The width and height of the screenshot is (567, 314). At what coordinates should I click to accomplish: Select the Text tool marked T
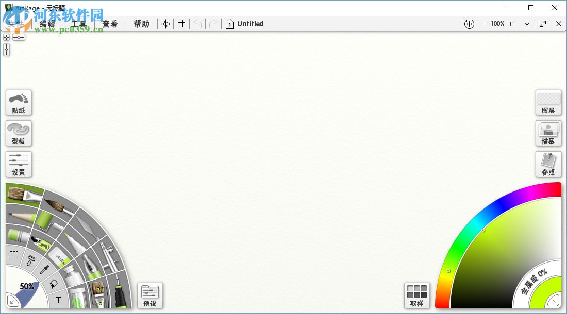(58, 300)
